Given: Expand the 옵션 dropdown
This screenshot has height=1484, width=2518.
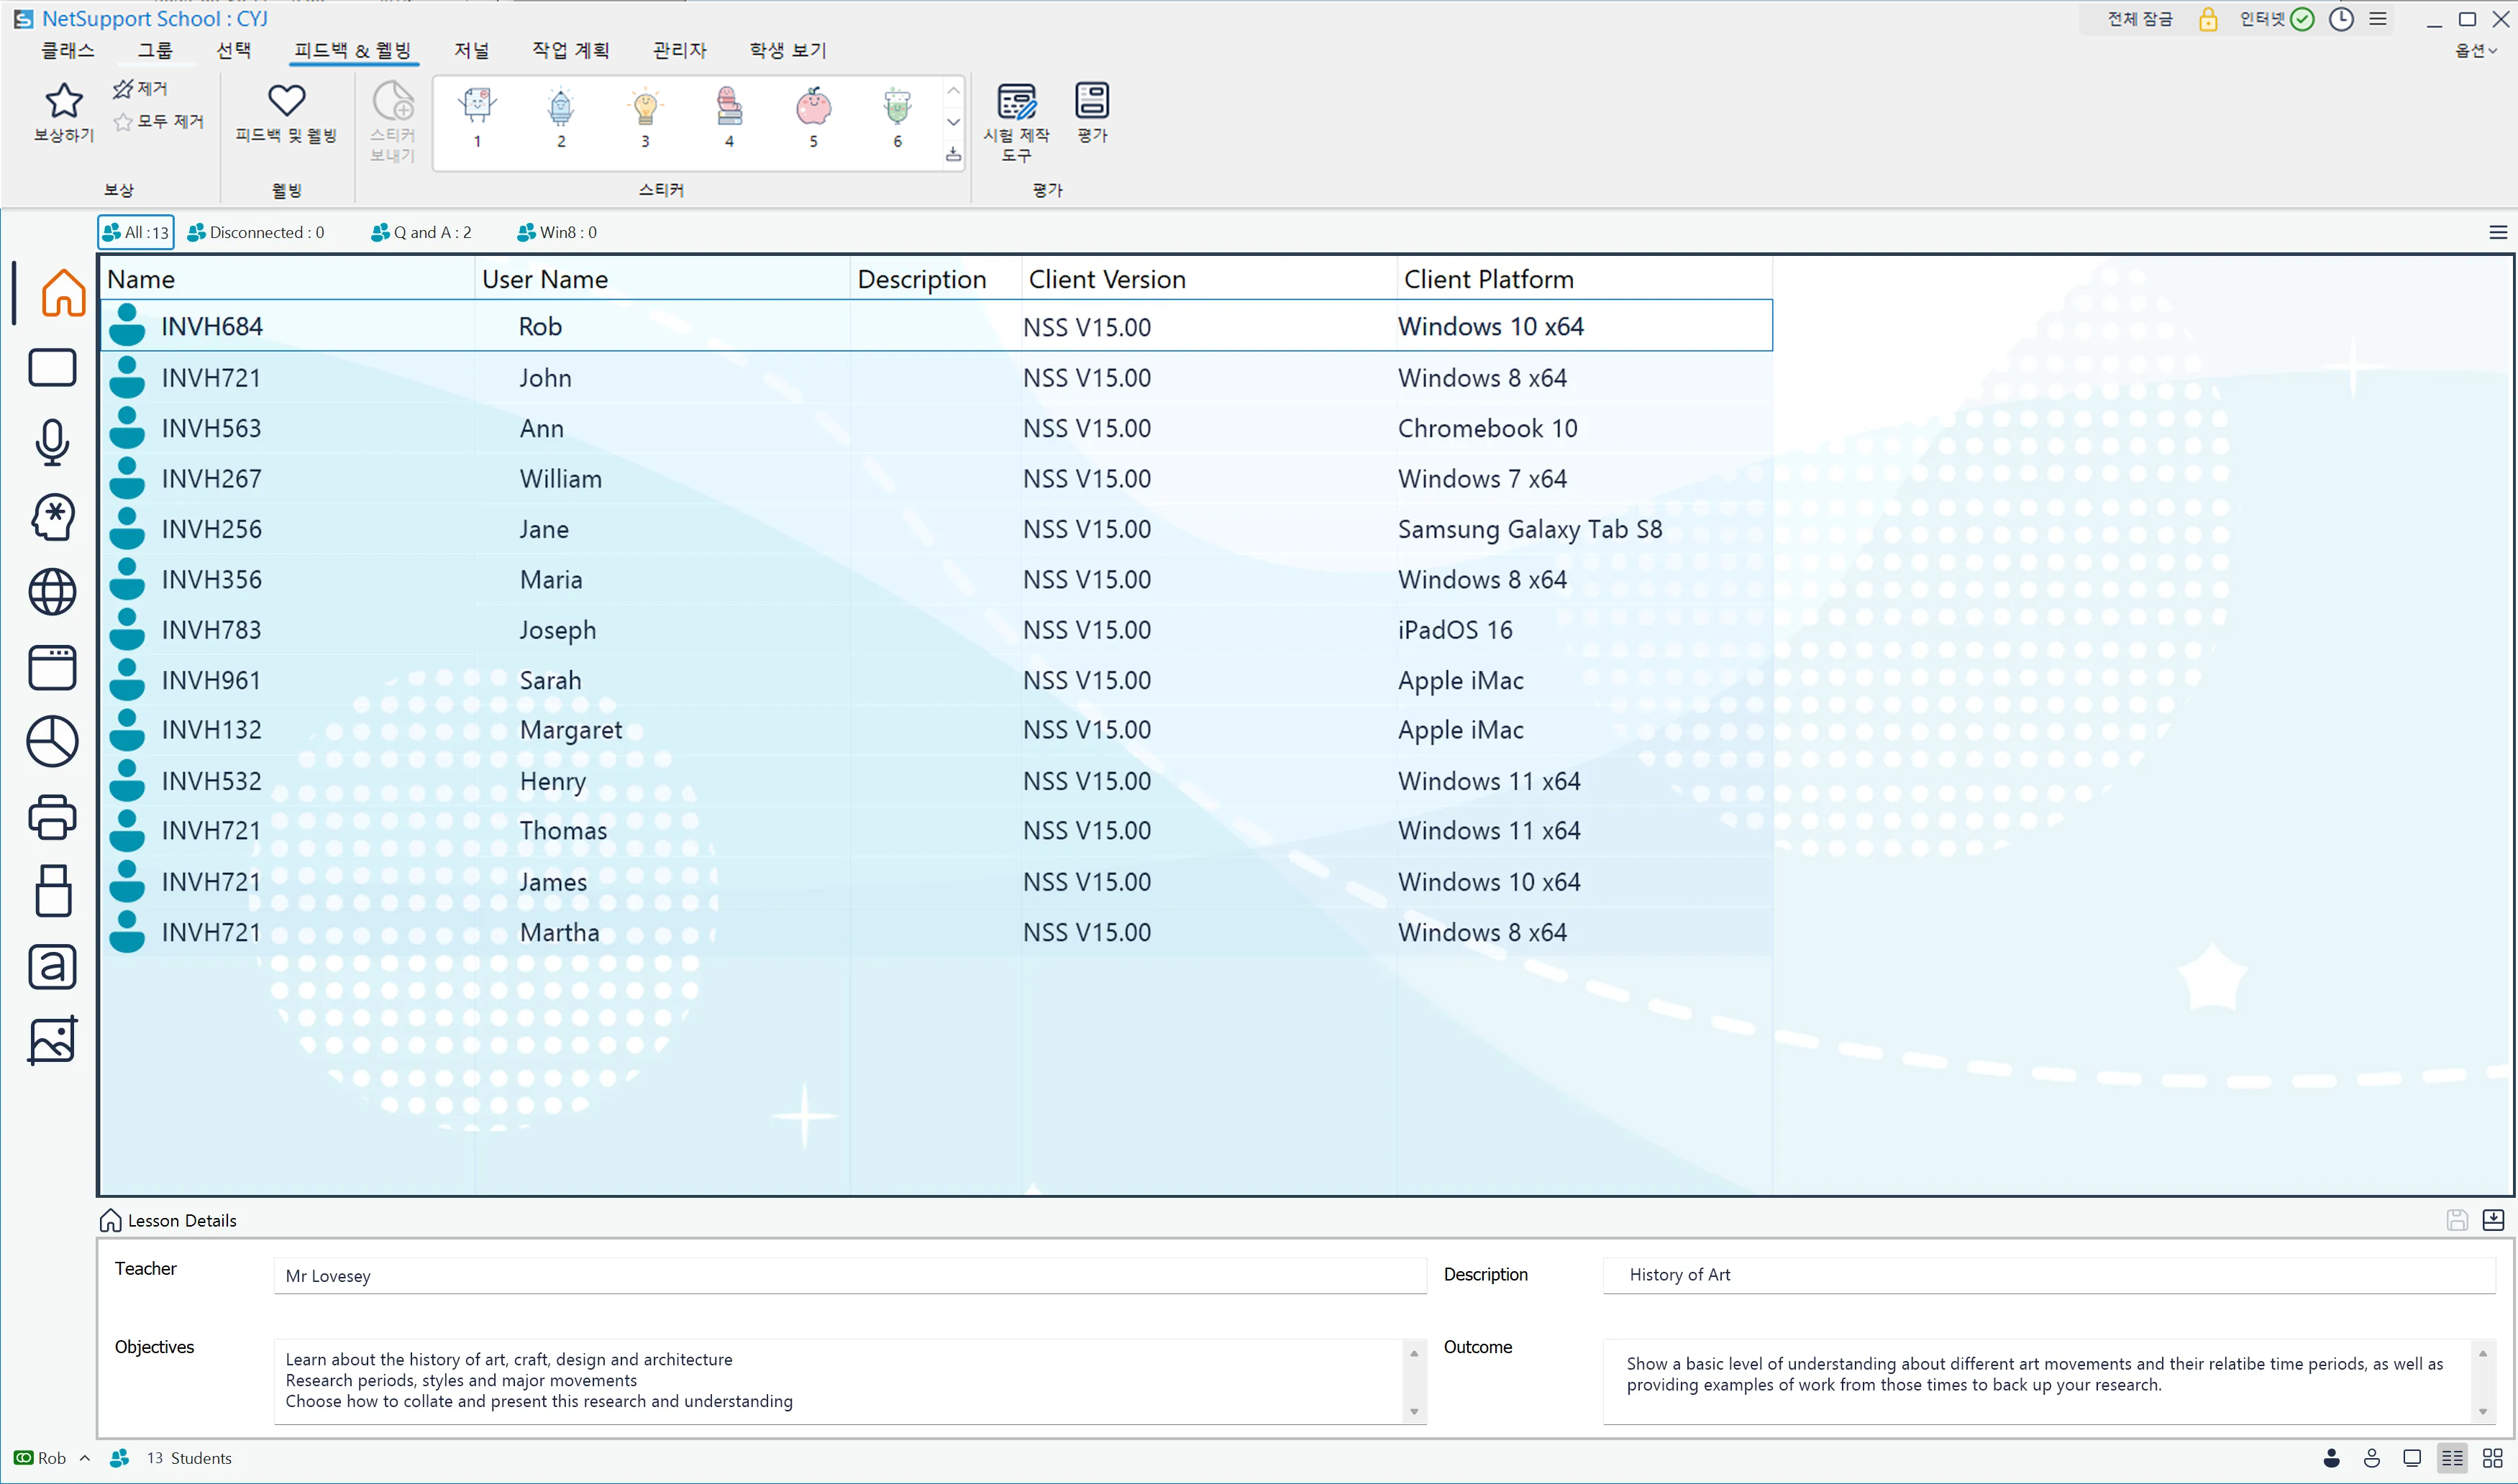Looking at the screenshot, I should [x=2475, y=50].
